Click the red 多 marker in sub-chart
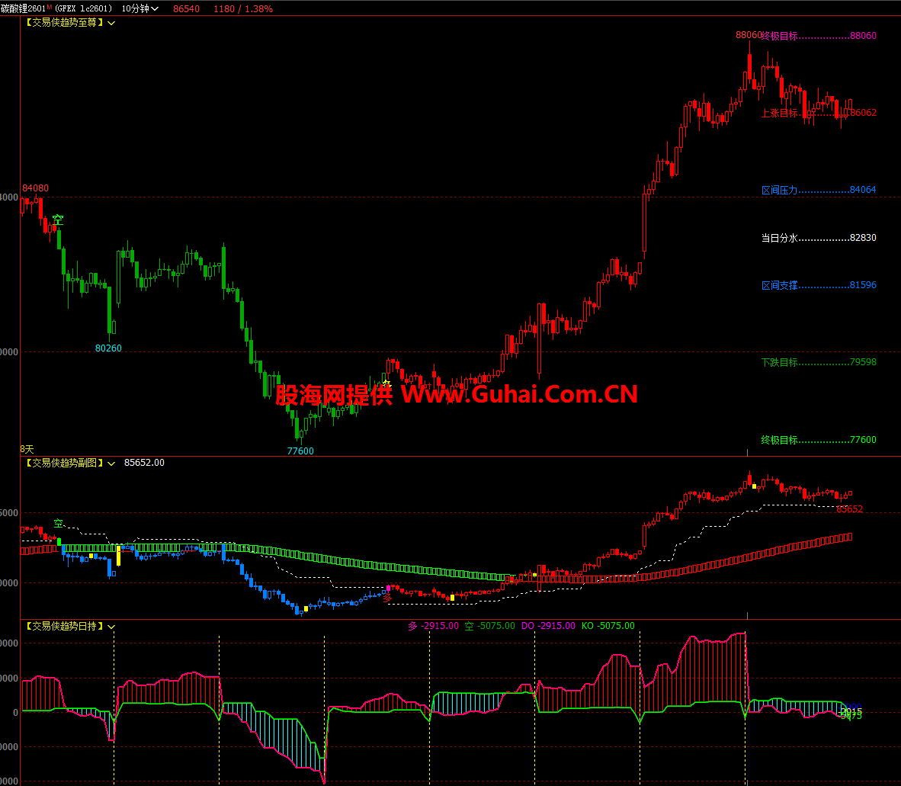Image resolution: width=901 pixels, height=786 pixels. (387, 597)
